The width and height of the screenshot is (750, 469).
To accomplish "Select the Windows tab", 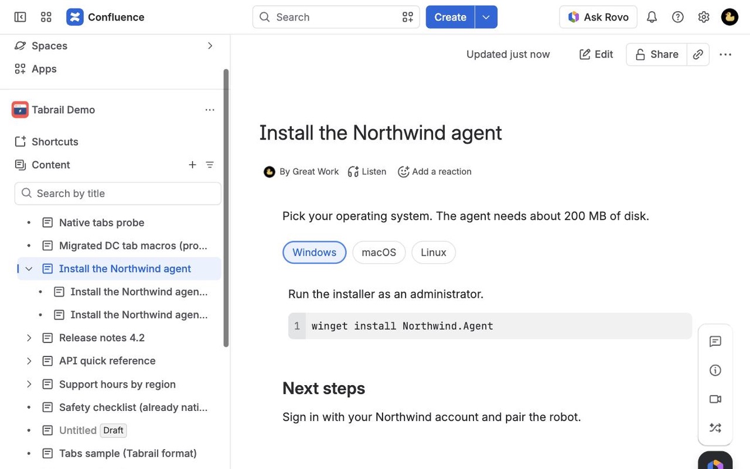I will coord(315,253).
